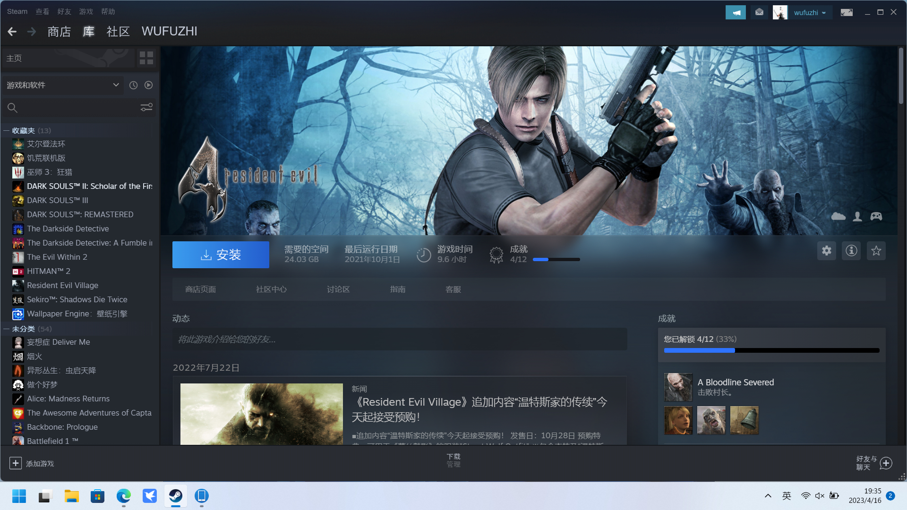Add game to favorites star
Screen dimensions: 907x510
point(876,251)
